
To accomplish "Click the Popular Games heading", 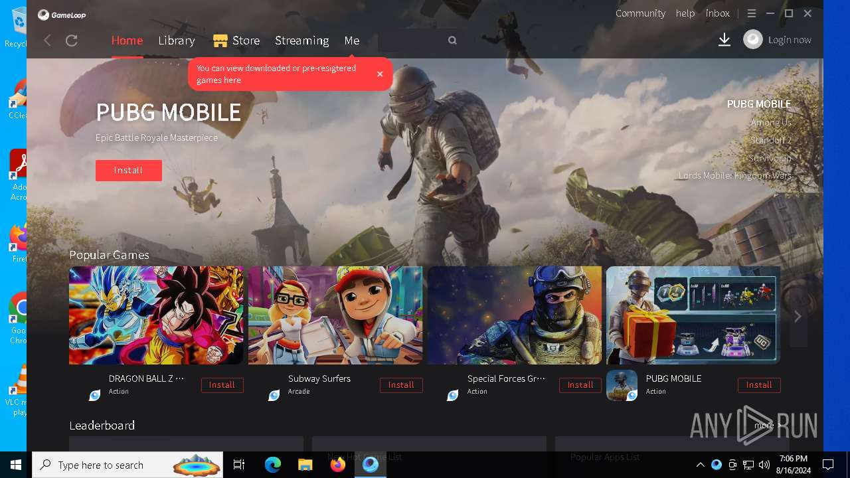I will [x=109, y=255].
